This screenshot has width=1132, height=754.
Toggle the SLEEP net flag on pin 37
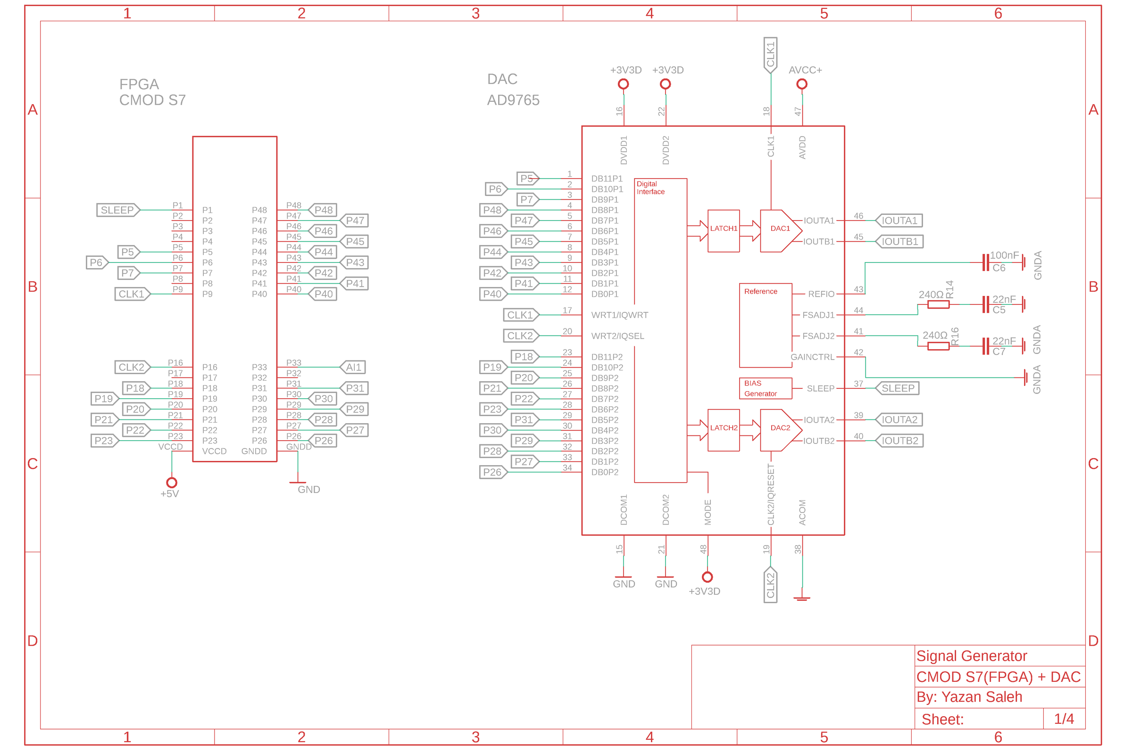click(x=898, y=388)
